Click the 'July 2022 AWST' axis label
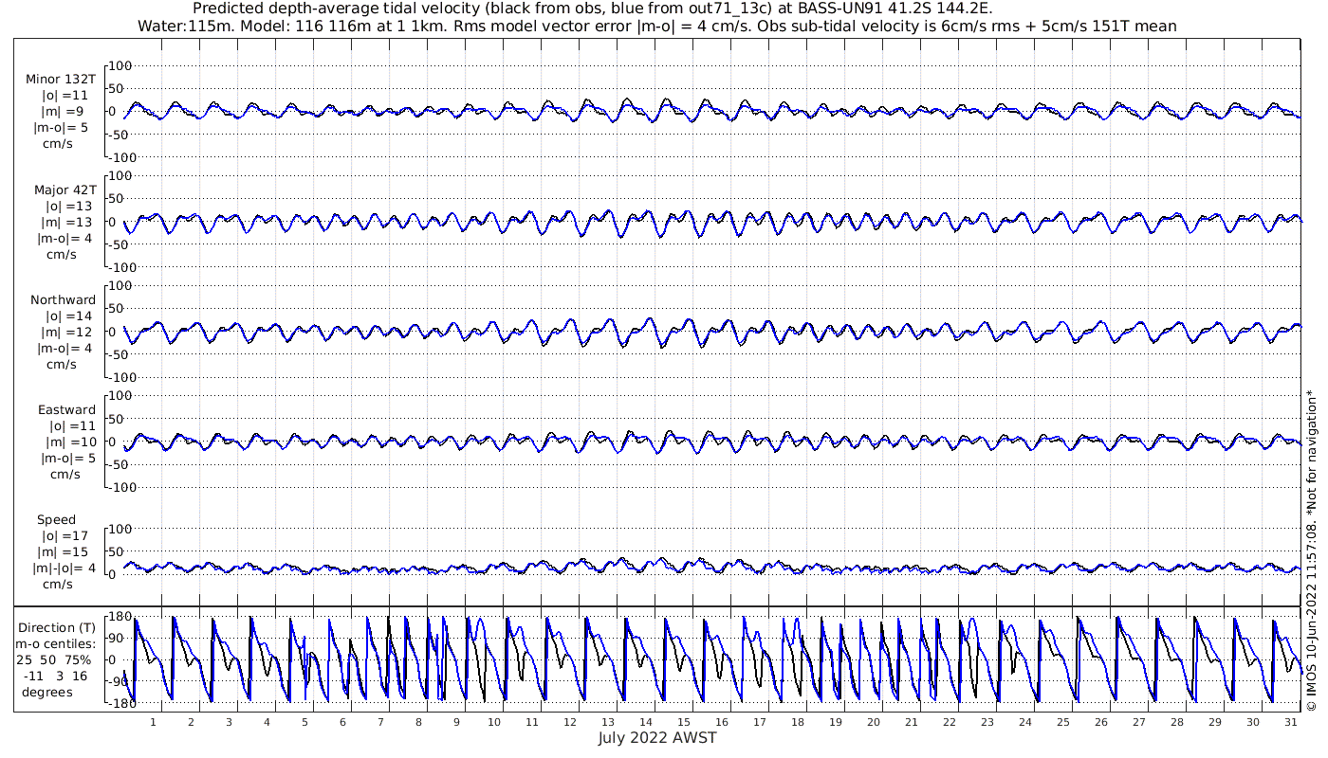 click(x=657, y=738)
